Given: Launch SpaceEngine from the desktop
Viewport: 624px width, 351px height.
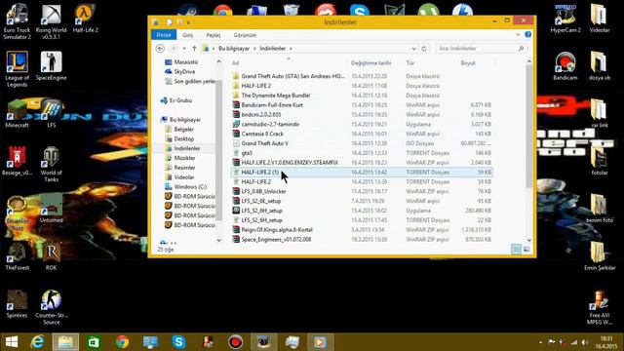Looking at the screenshot, I should pyautogui.click(x=52, y=65).
